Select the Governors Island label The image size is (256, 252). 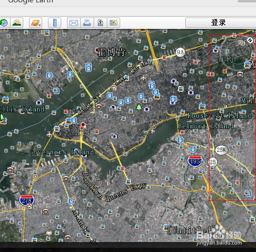click(62, 152)
